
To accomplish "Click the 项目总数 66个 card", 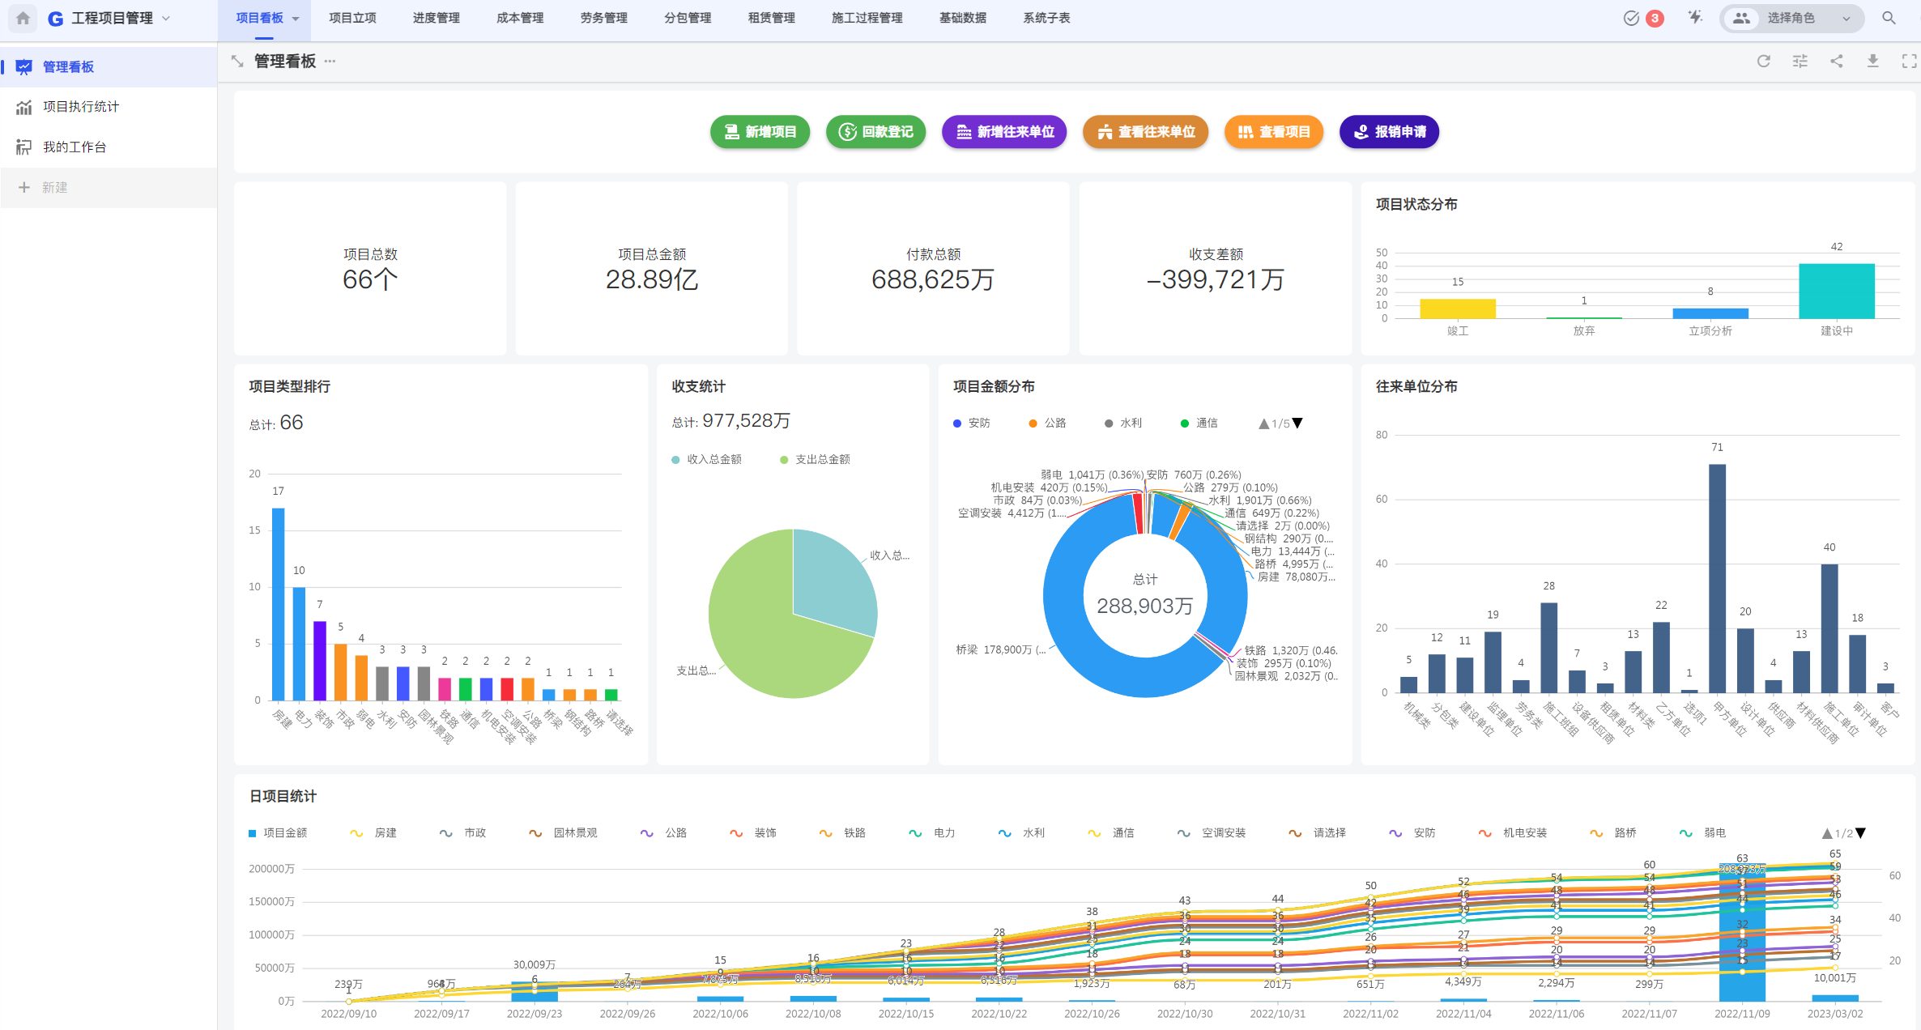I will coord(370,269).
